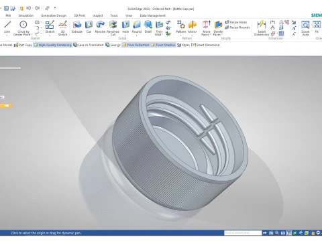Viewport: 322px width, 241px height.
Task: Click the zoom out minus icon in status bar
Action: point(318,233)
